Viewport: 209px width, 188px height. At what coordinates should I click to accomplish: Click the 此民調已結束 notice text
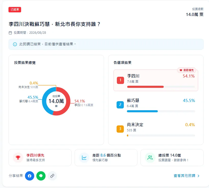pos(48,44)
